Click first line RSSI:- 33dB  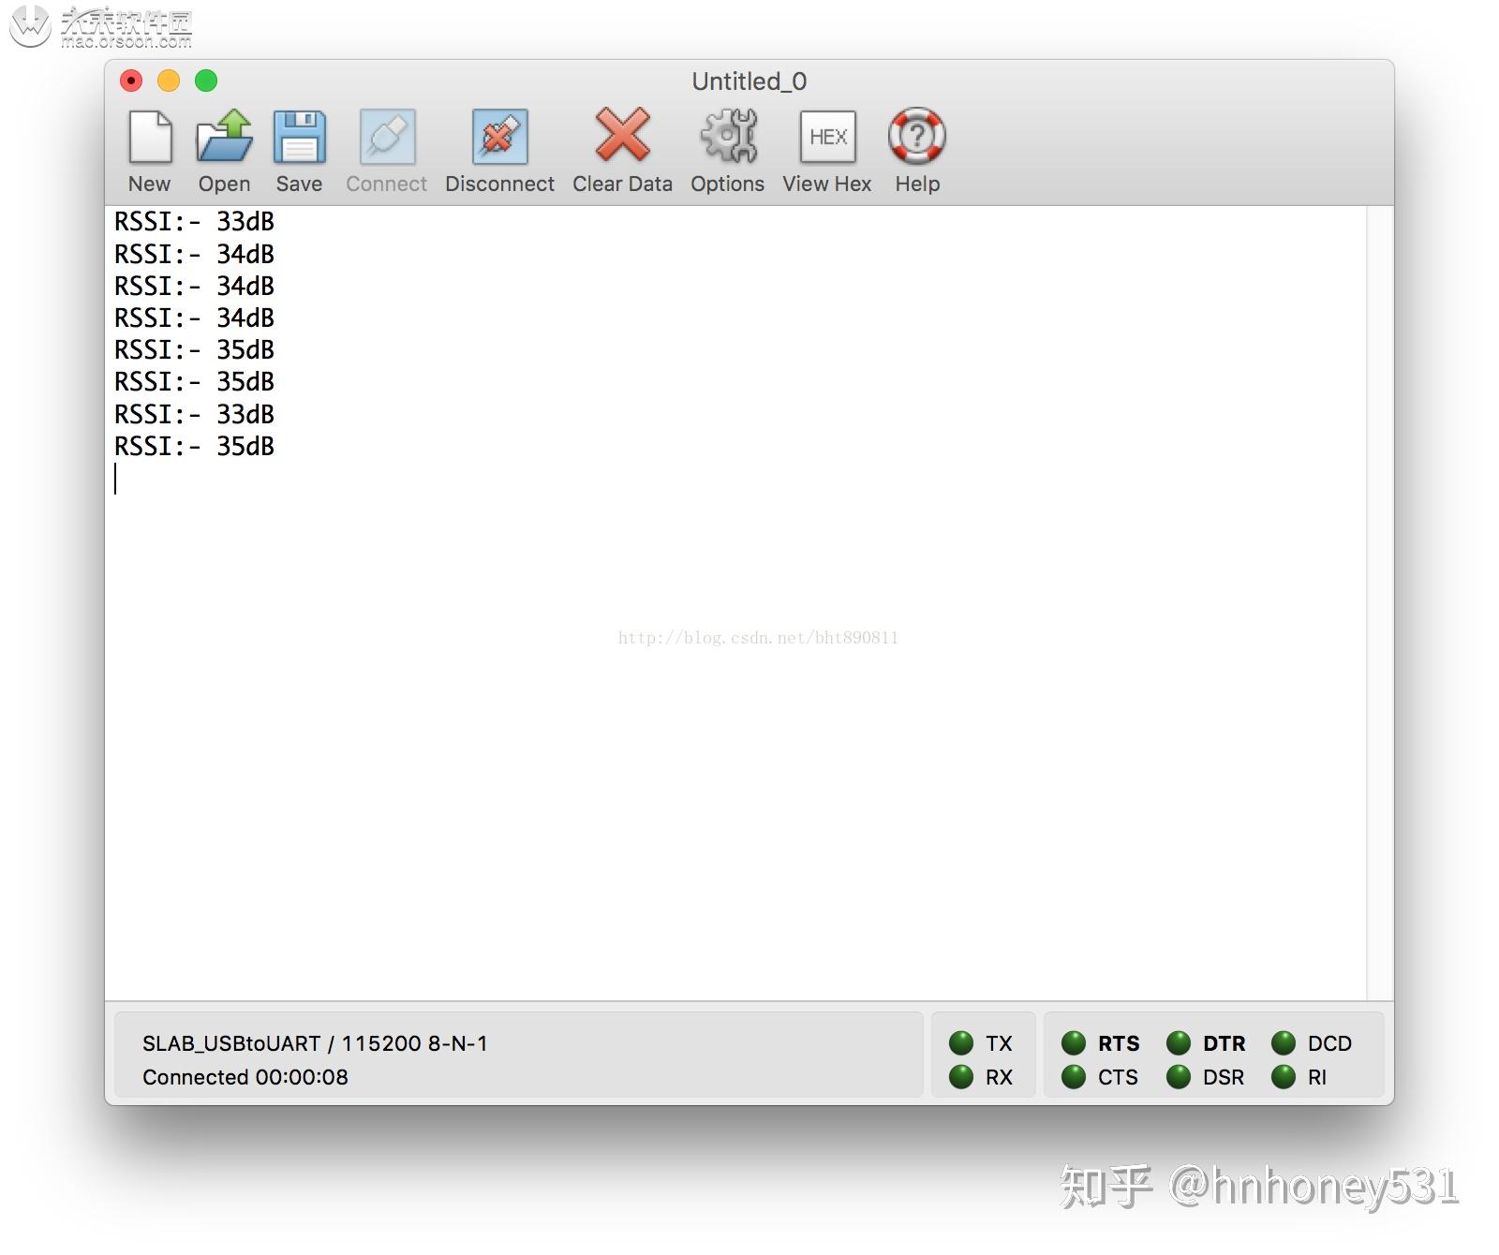(195, 222)
